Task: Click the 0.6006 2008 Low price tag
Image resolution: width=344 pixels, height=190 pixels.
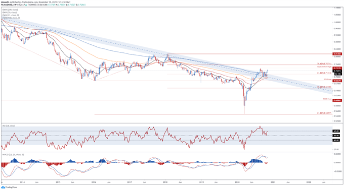Action: coord(337,100)
